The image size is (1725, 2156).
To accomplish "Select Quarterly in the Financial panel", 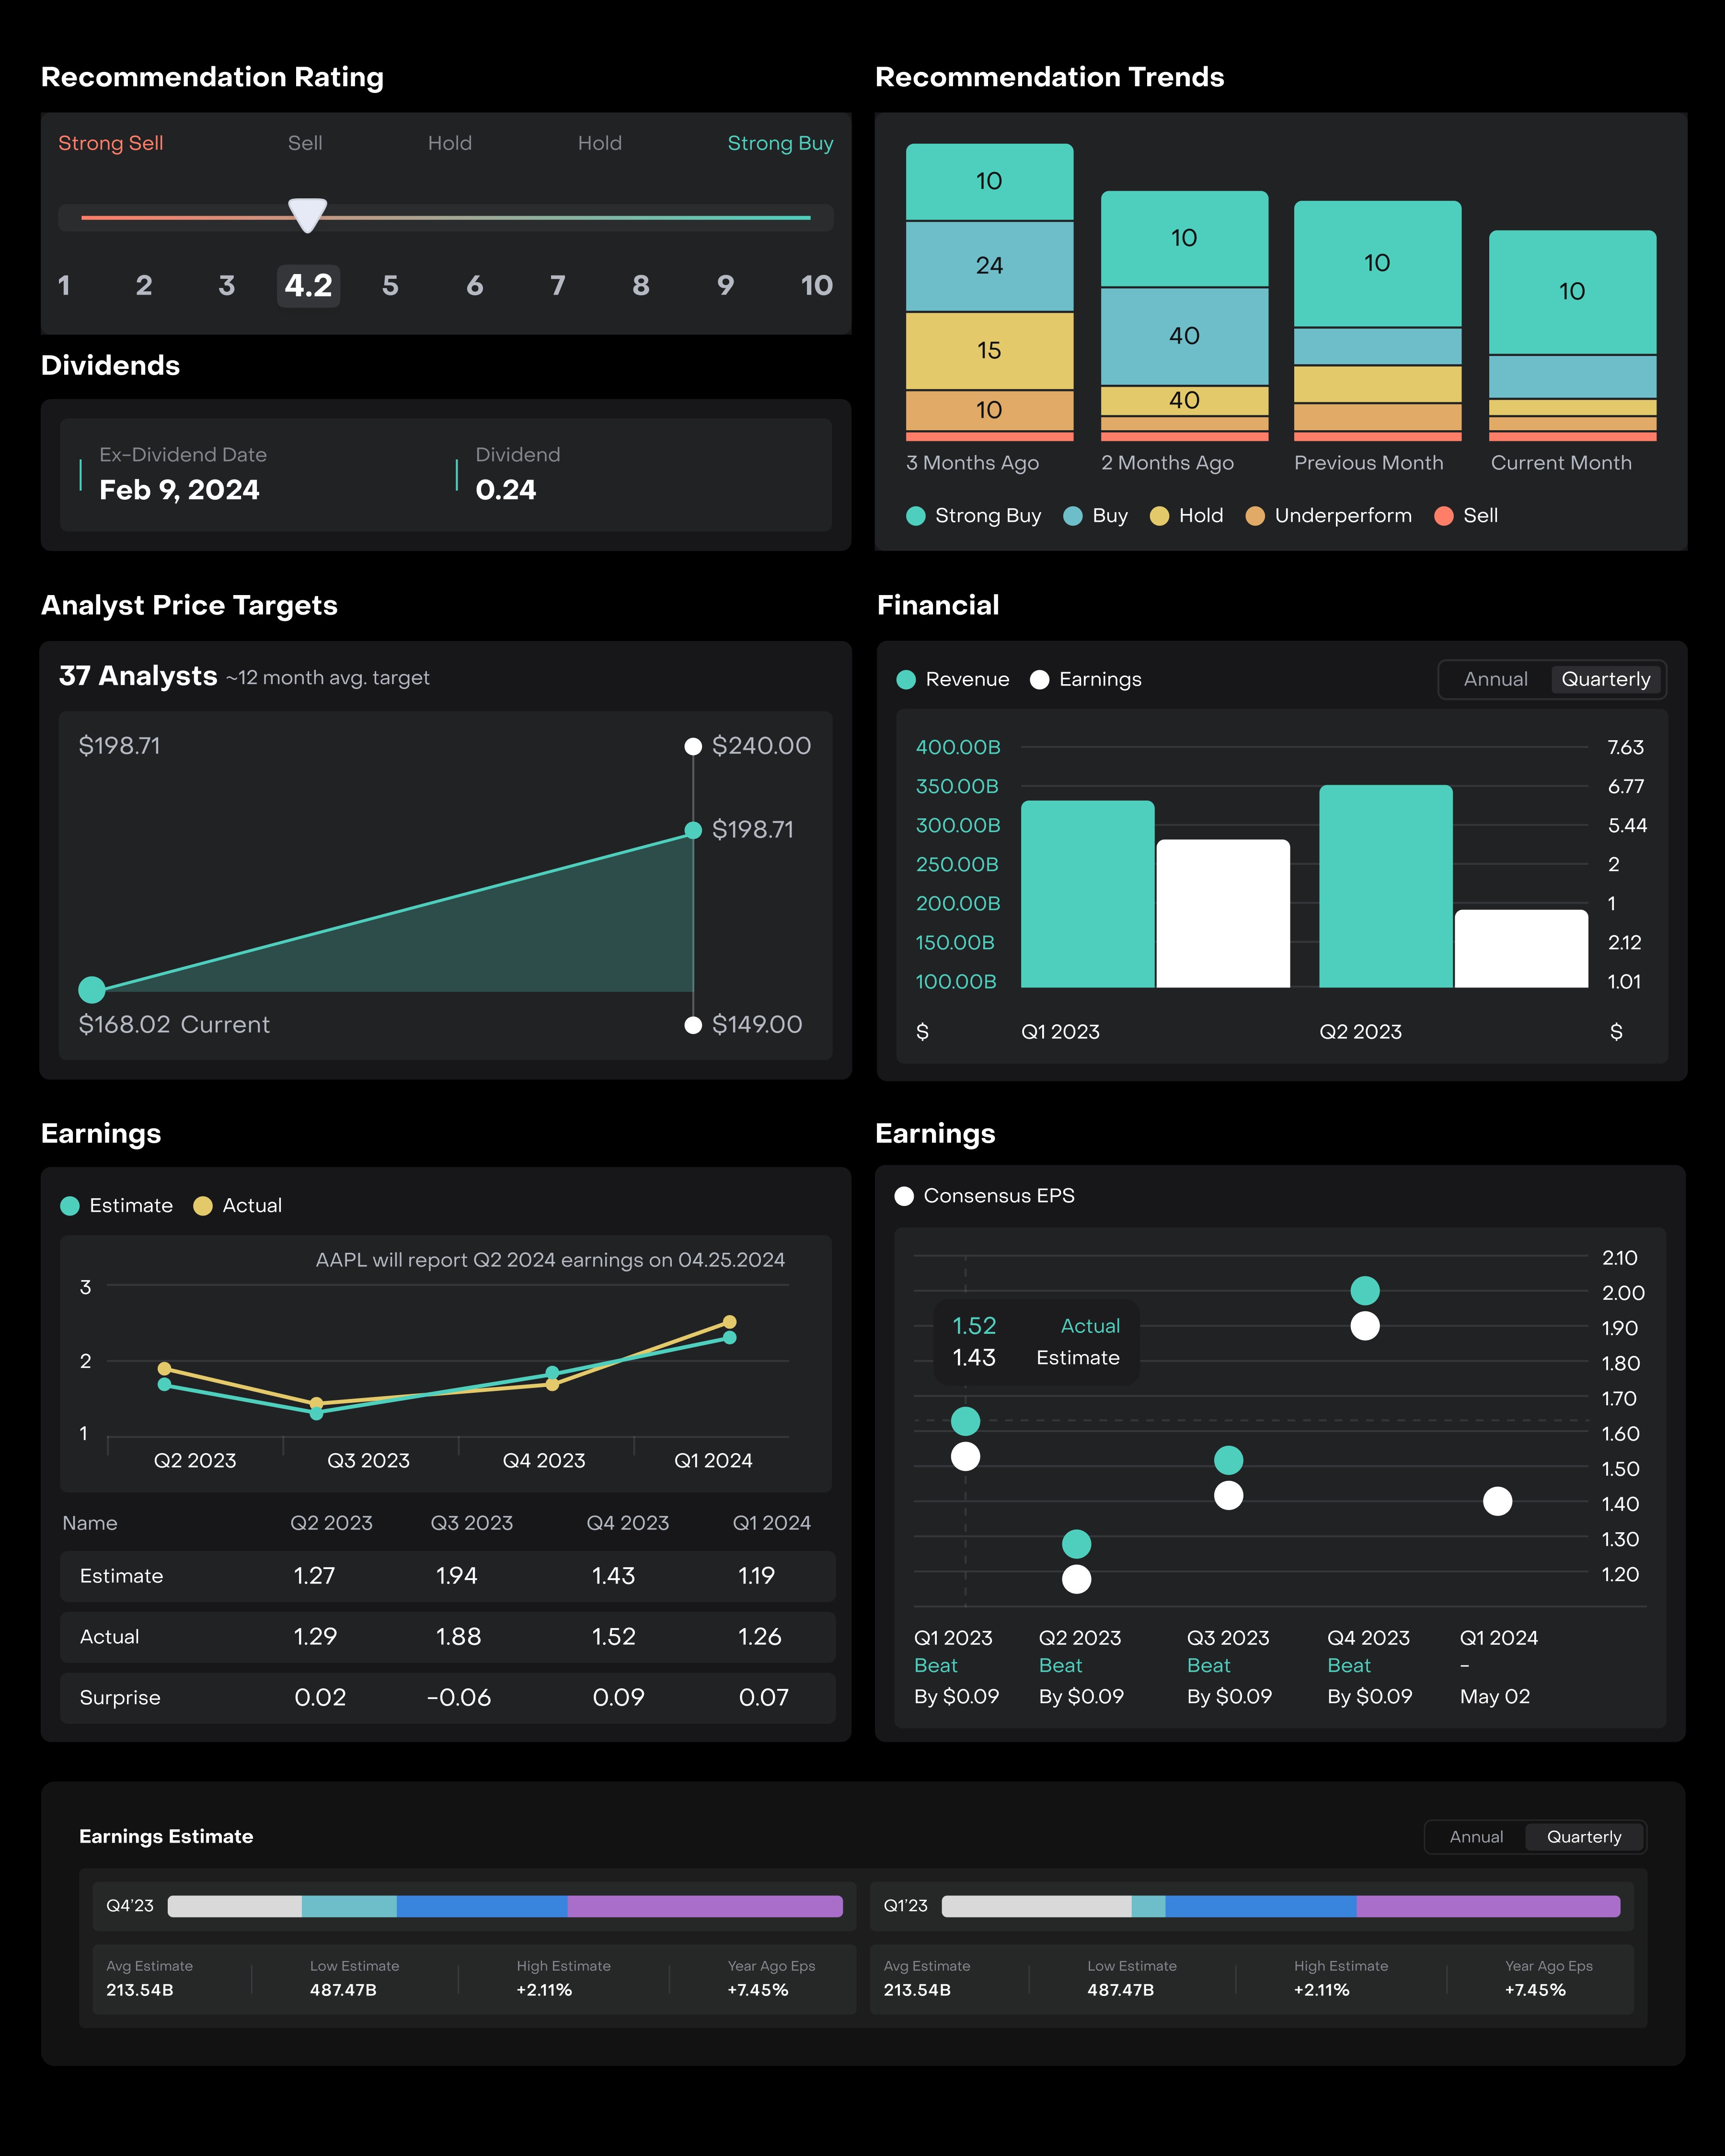I will [x=1605, y=680].
